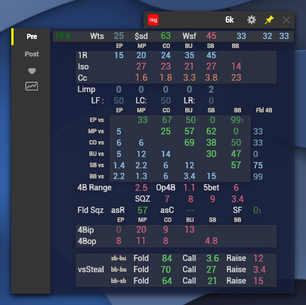Click the CO vs row label

97,142
